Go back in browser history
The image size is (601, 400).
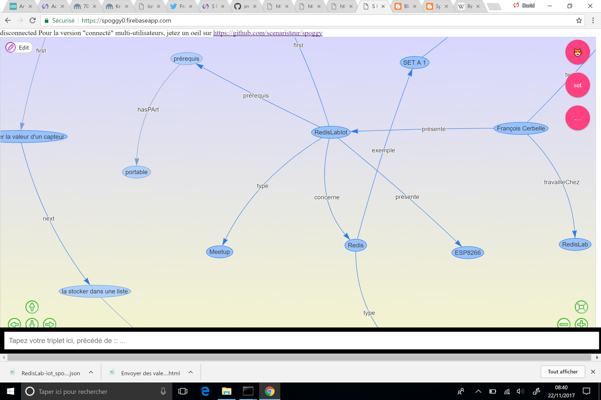click(x=8, y=21)
